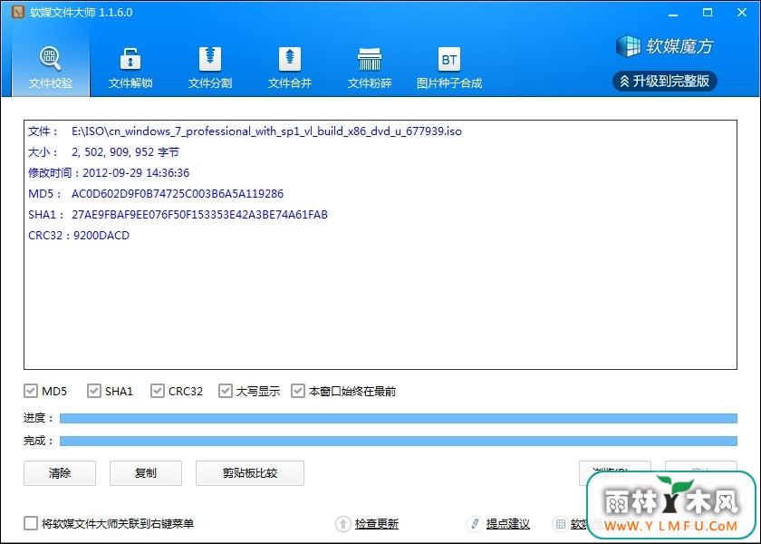Enable 将软媒文件大师关联到右键菜单 checkbox
This screenshot has height=544, width=761.
31,523
